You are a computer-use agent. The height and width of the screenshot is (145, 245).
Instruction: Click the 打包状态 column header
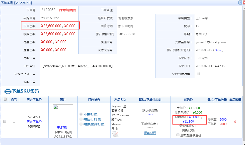coord(94,100)
